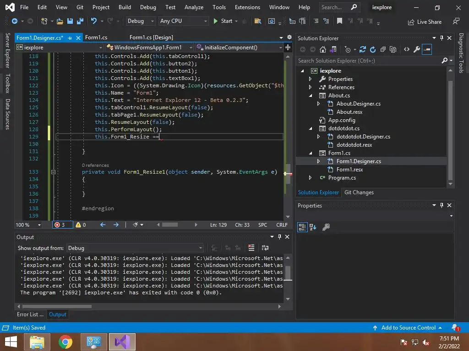The width and height of the screenshot is (469, 351).
Task: Open the Show output from dropdown
Action: (x=135, y=248)
